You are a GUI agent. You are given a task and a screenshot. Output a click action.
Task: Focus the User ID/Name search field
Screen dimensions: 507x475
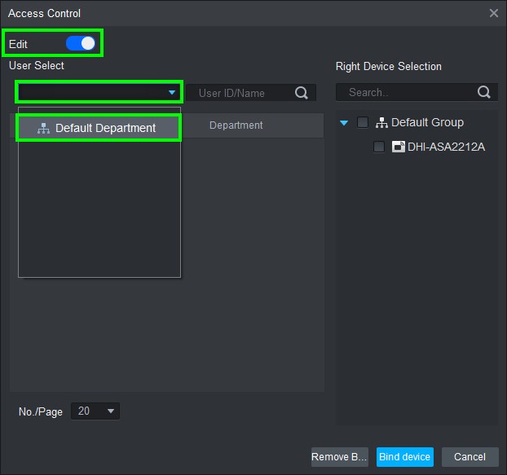(241, 93)
